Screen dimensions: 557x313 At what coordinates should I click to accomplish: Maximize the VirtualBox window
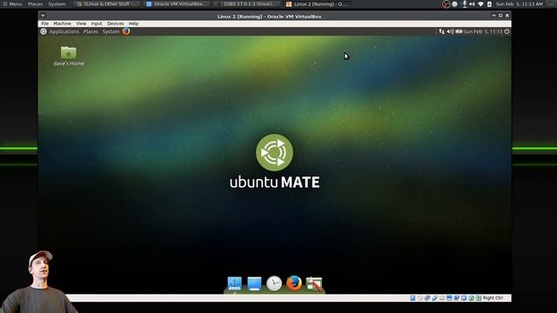500,16
